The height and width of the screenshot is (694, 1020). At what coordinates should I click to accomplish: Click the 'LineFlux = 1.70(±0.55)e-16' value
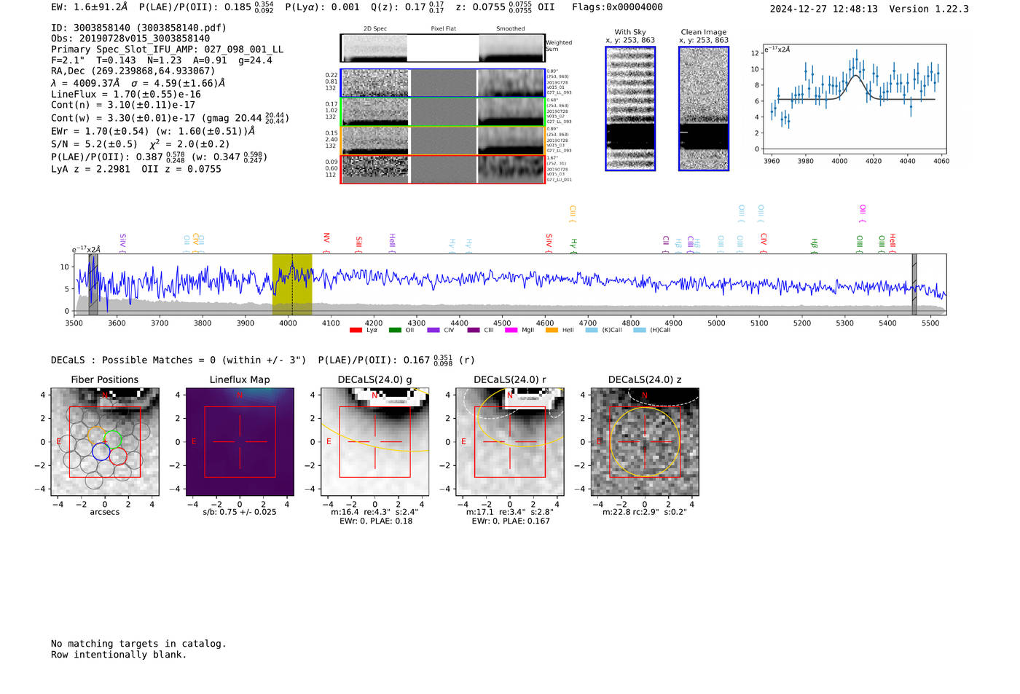click(126, 94)
